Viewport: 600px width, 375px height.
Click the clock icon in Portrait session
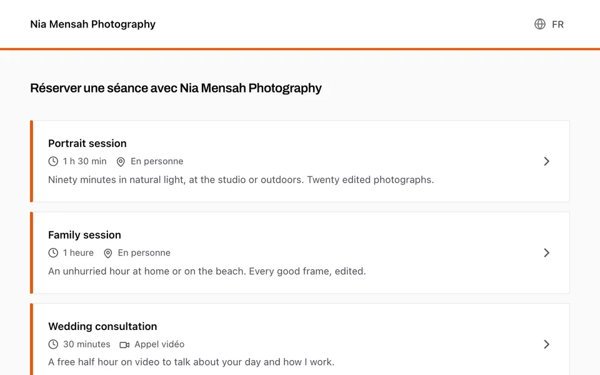click(53, 161)
